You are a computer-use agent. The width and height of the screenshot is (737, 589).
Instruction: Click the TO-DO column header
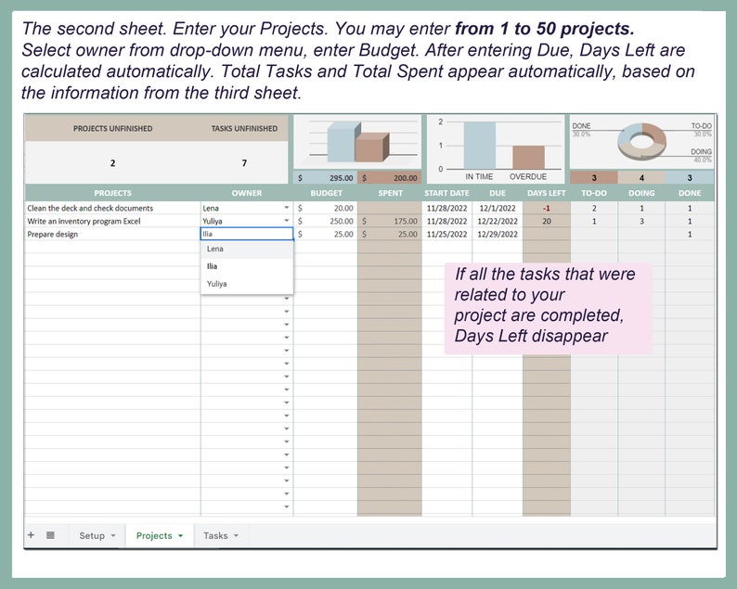pos(594,193)
